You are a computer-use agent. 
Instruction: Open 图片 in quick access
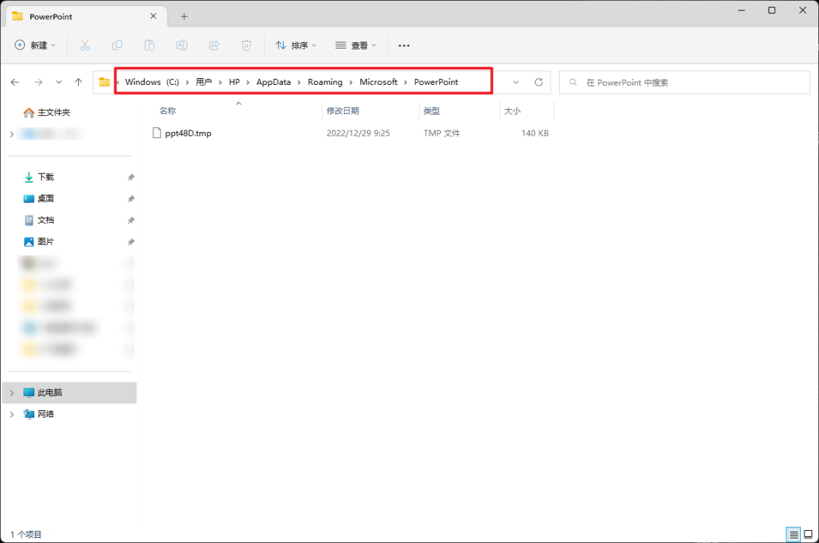[x=39, y=241]
